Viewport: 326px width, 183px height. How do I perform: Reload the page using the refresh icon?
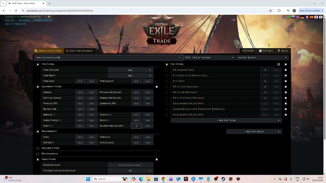pyautogui.click(x=16, y=11)
